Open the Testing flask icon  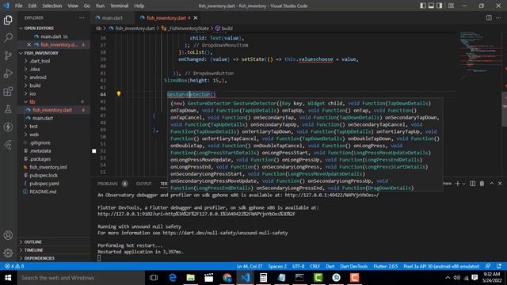click(x=8, y=109)
